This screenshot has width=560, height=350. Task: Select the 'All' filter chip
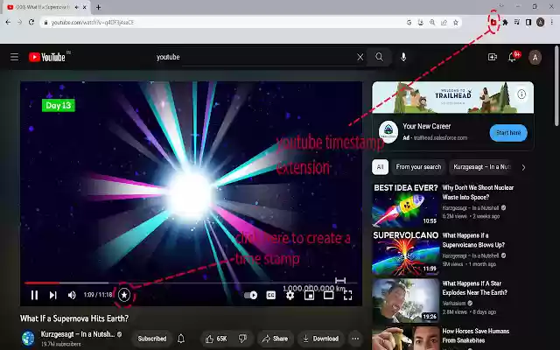[x=380, y=167]
